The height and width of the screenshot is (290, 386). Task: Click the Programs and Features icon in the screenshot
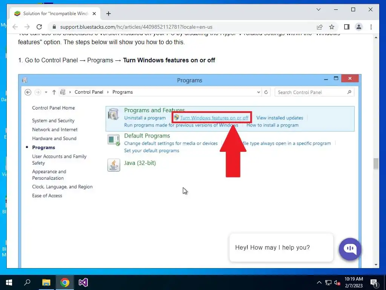(113, 114)
